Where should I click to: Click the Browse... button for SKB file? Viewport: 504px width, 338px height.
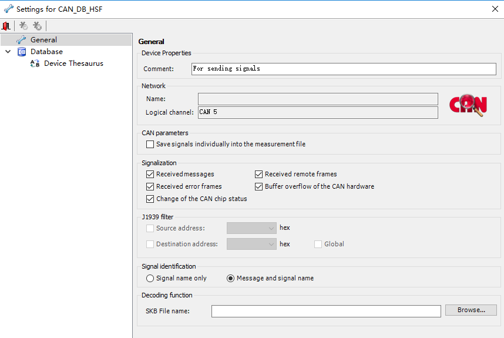click(471, 310)
